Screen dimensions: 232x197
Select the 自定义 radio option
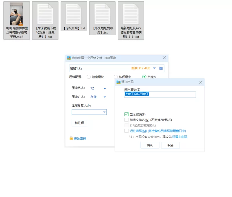pyautogui.click(x=144, y=77)
